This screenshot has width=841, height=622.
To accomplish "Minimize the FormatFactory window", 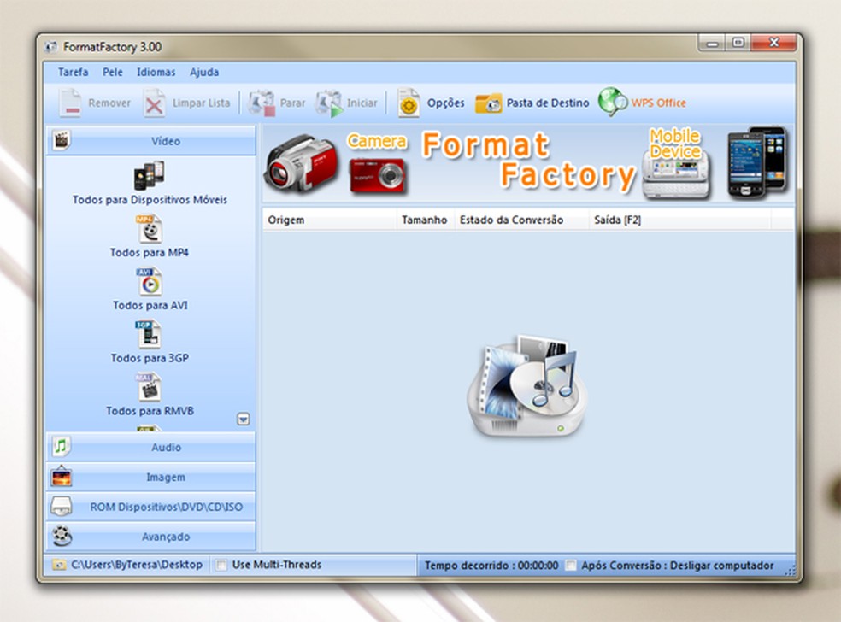I will pos(712,43).
